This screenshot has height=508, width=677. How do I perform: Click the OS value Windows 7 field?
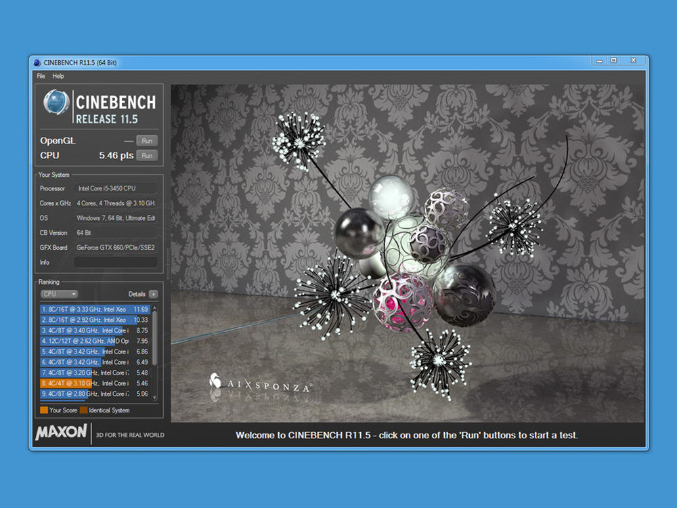click(x=116, y=218)
